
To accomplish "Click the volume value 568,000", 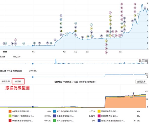I will [16, 56].
